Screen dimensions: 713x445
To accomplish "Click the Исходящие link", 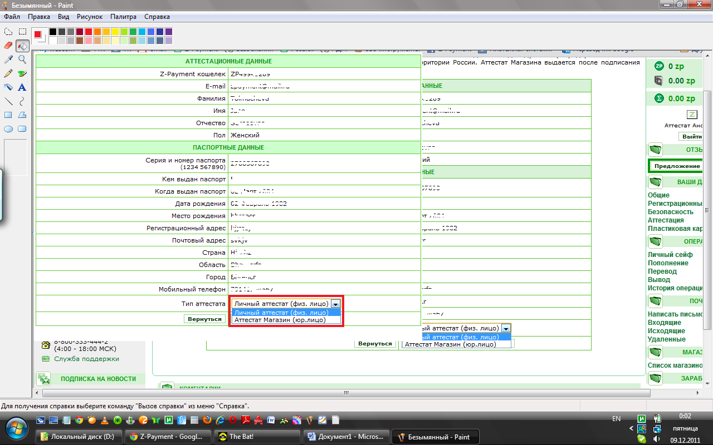I will [666, 331].
